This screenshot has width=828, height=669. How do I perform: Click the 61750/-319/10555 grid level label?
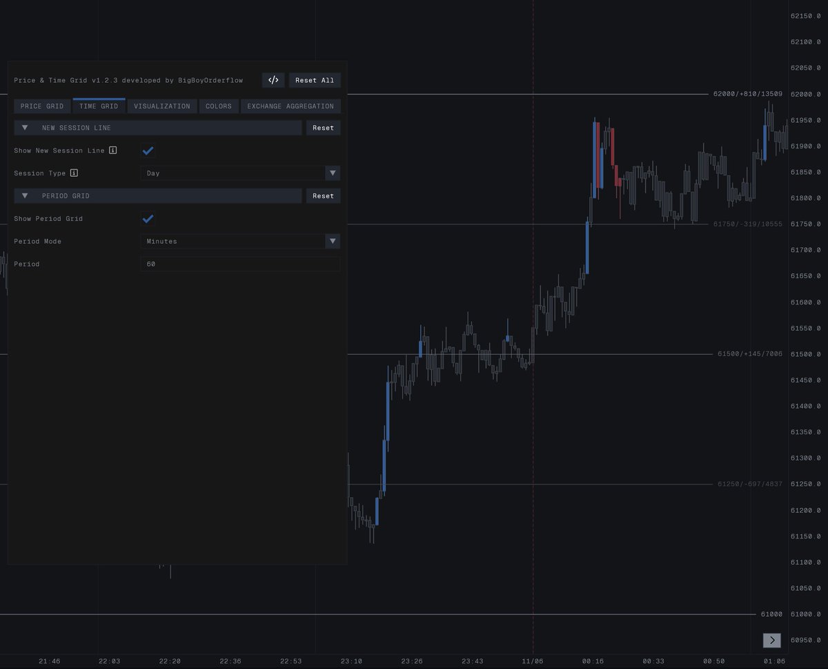point(748,224)
